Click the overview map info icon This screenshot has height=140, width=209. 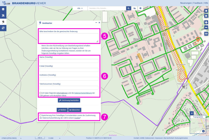click(x=203, y=131)
